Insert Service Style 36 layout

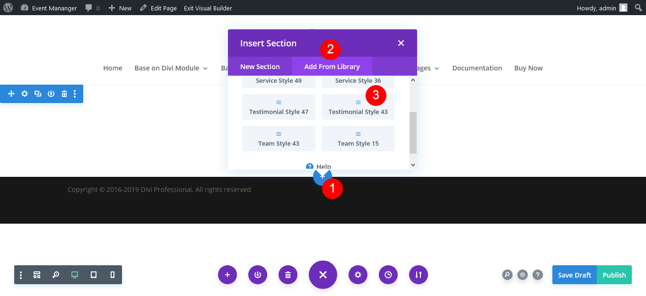[x=358, y=81]
